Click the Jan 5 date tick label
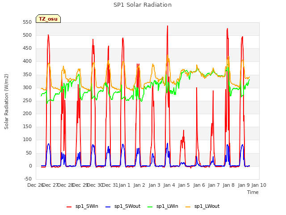Screen dimensions: 286x215 pyautogui.click(x=184, y=185)
